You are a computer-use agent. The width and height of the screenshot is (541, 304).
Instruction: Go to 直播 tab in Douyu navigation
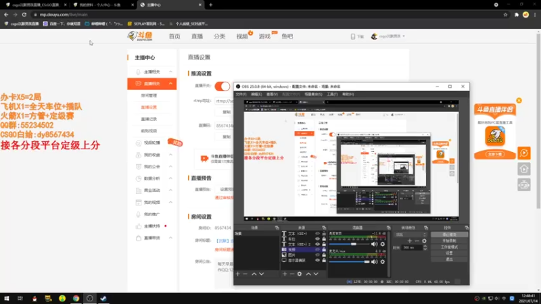click(x=197, y=36)
